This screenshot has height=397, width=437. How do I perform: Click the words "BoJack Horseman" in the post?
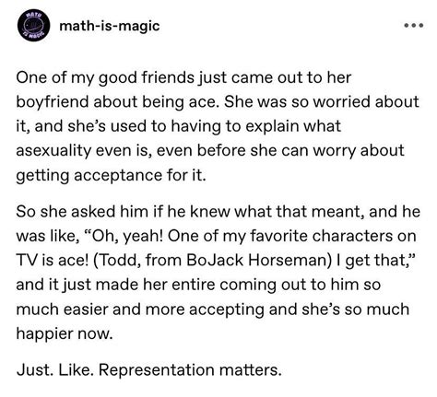[x=258, y=260]
